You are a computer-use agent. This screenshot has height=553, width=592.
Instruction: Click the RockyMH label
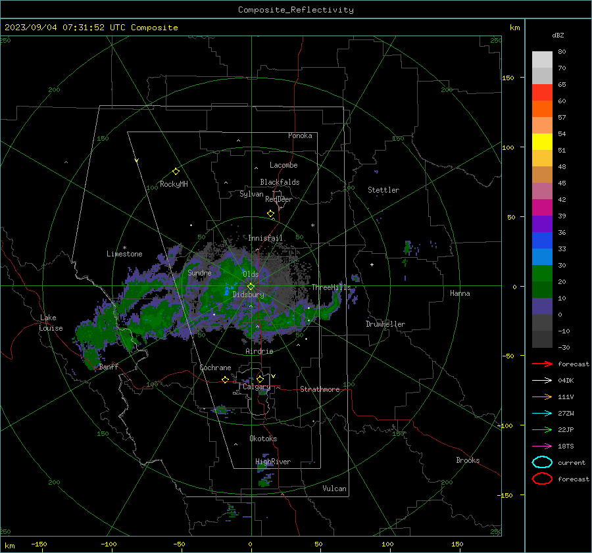pyautogui.click(x=174, y=184)
